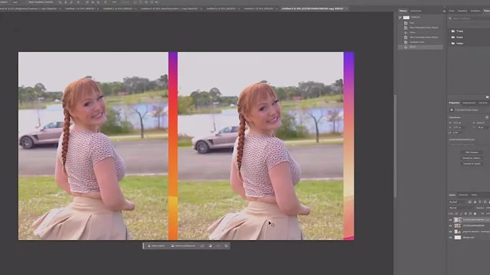Open the Color panel tab

point(452,11)
